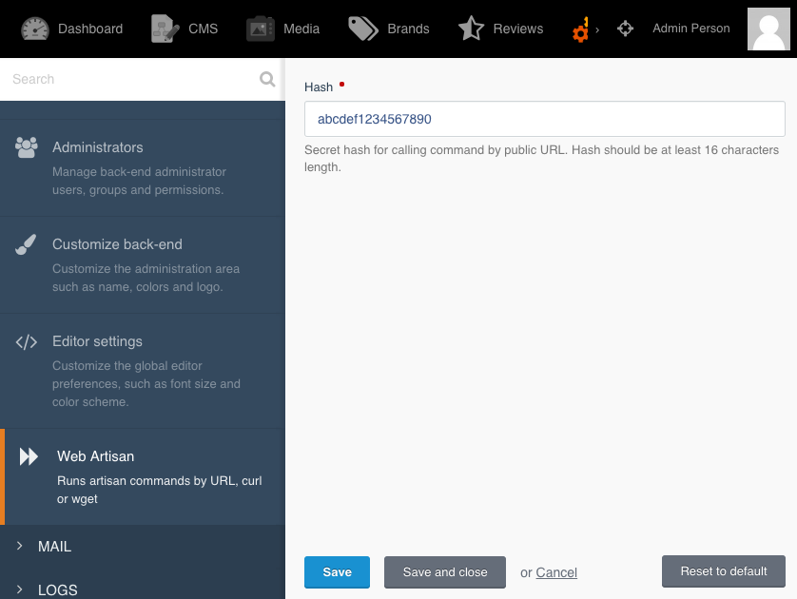Click the Cancel link
The width and height of the screenshot is (797, 599).
(556, 572)
